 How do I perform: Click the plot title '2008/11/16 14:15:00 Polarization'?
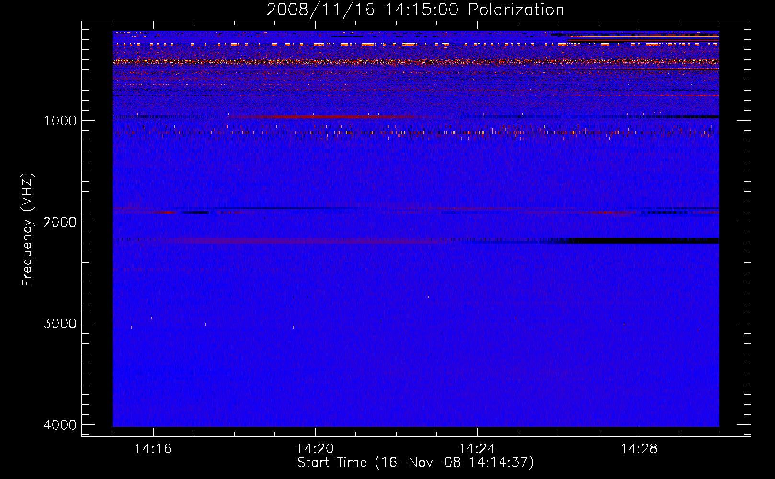pos(415,10)
